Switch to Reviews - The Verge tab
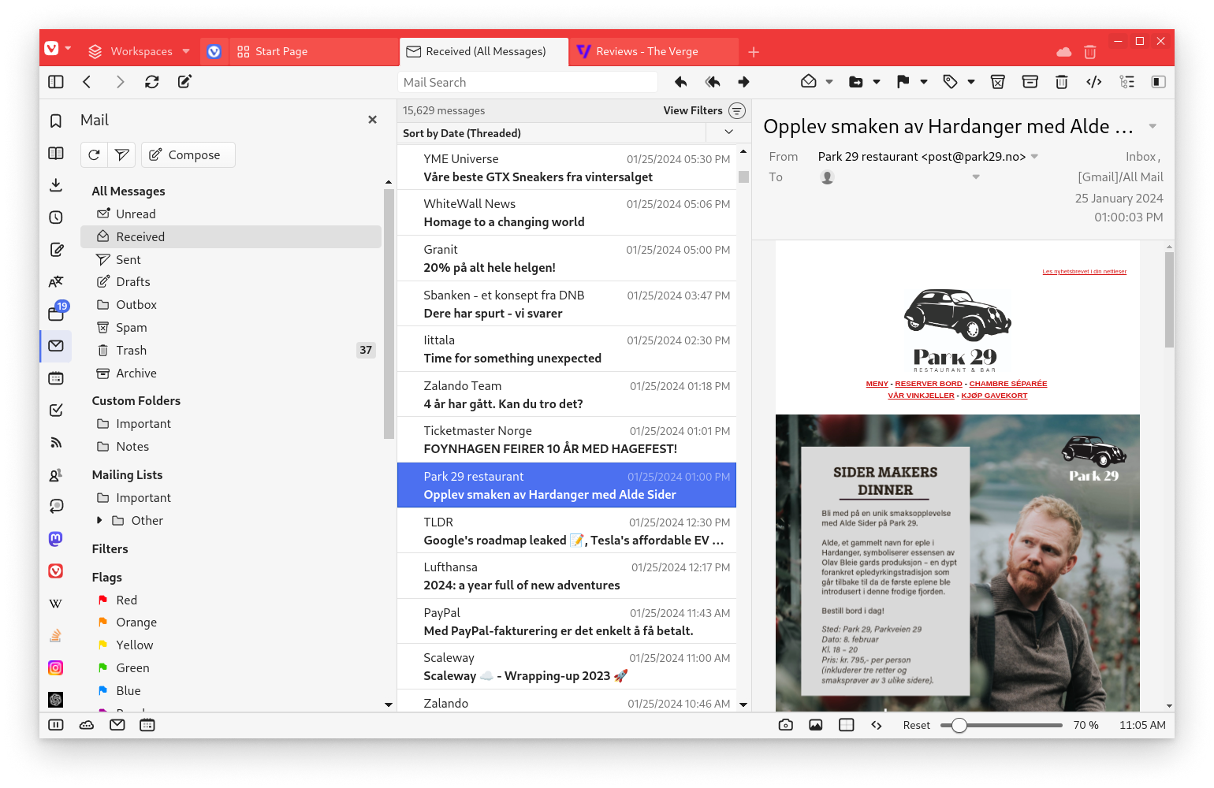Viewport: 1214px width, 788px height. pyautogui.click(x=646, y=51)
